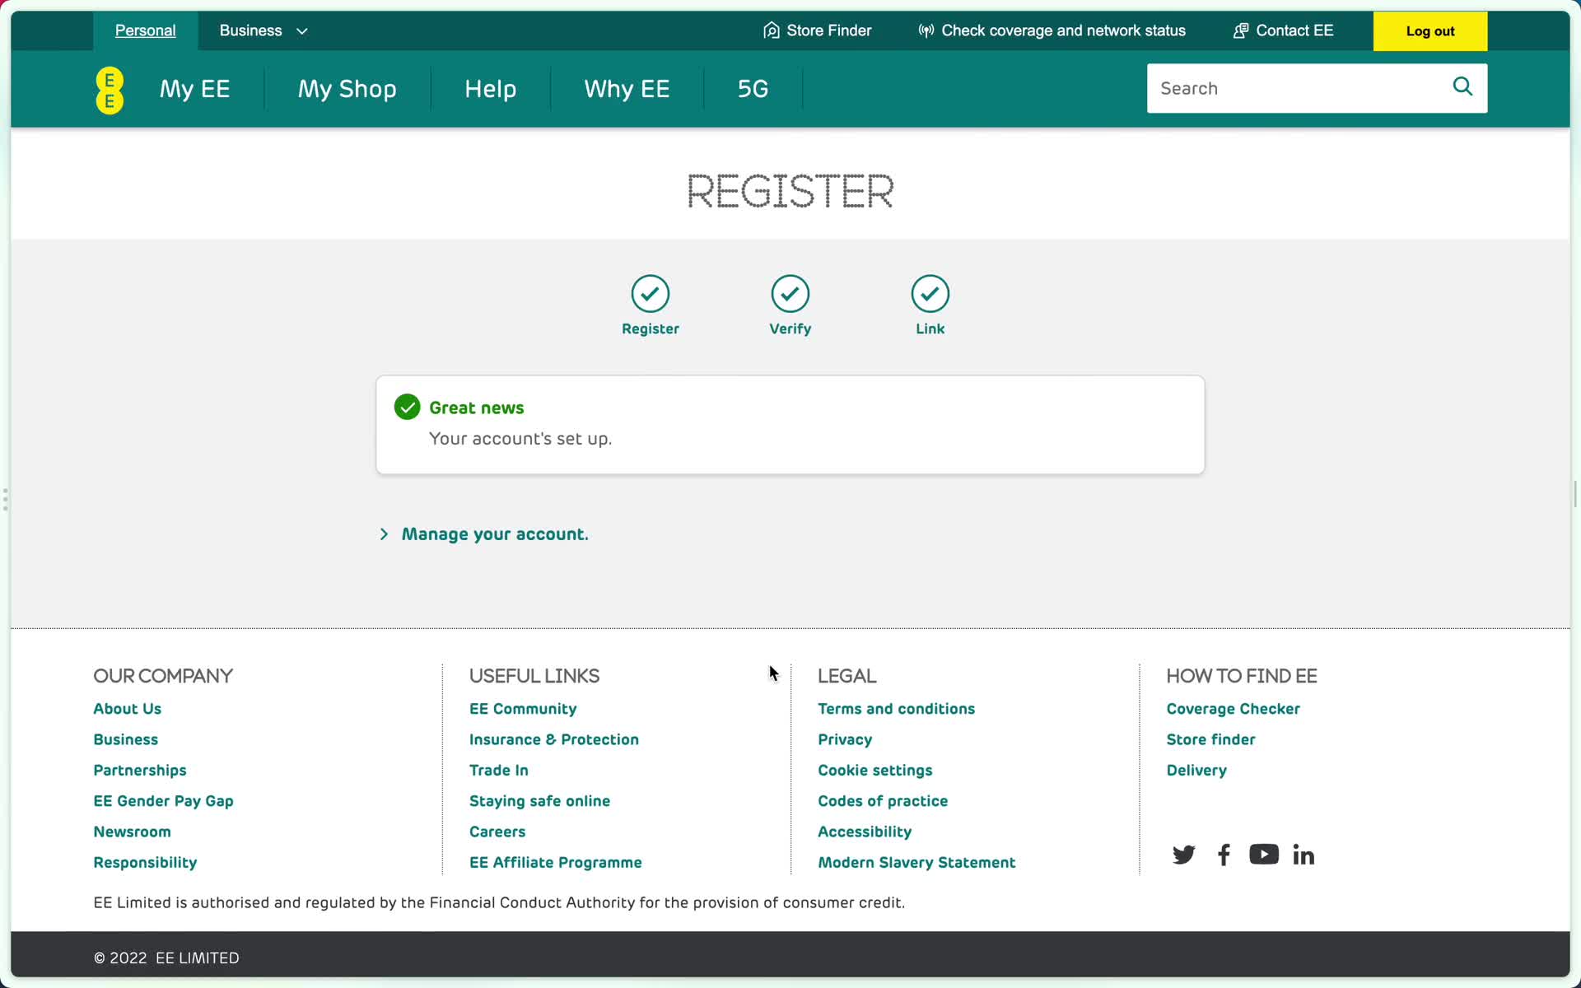Viewport: 1581px width, 988px height.
Task: Click the Register step label
Action: pyautogui.click(x=651, y=329)
